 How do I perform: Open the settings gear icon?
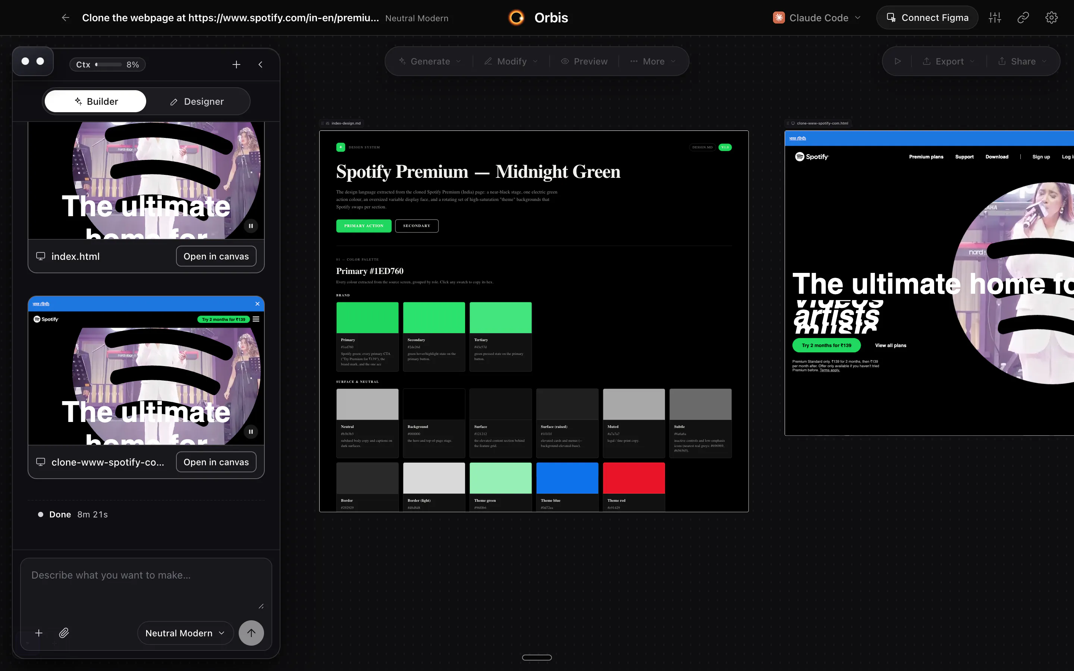(1051, 18)
